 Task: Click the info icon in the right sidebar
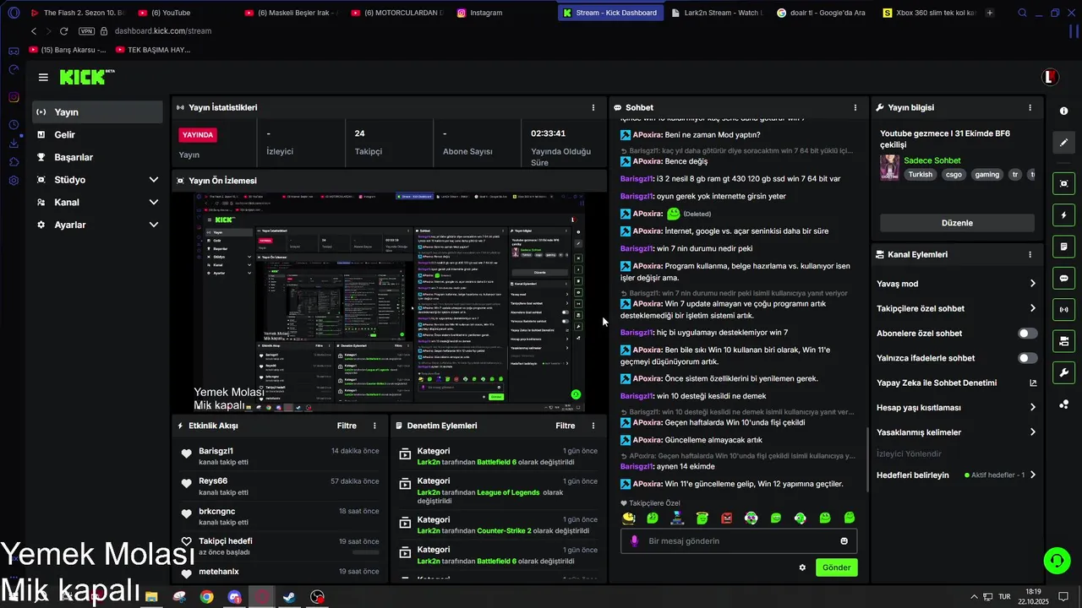pyautogui.click(x=1063, y=111)
